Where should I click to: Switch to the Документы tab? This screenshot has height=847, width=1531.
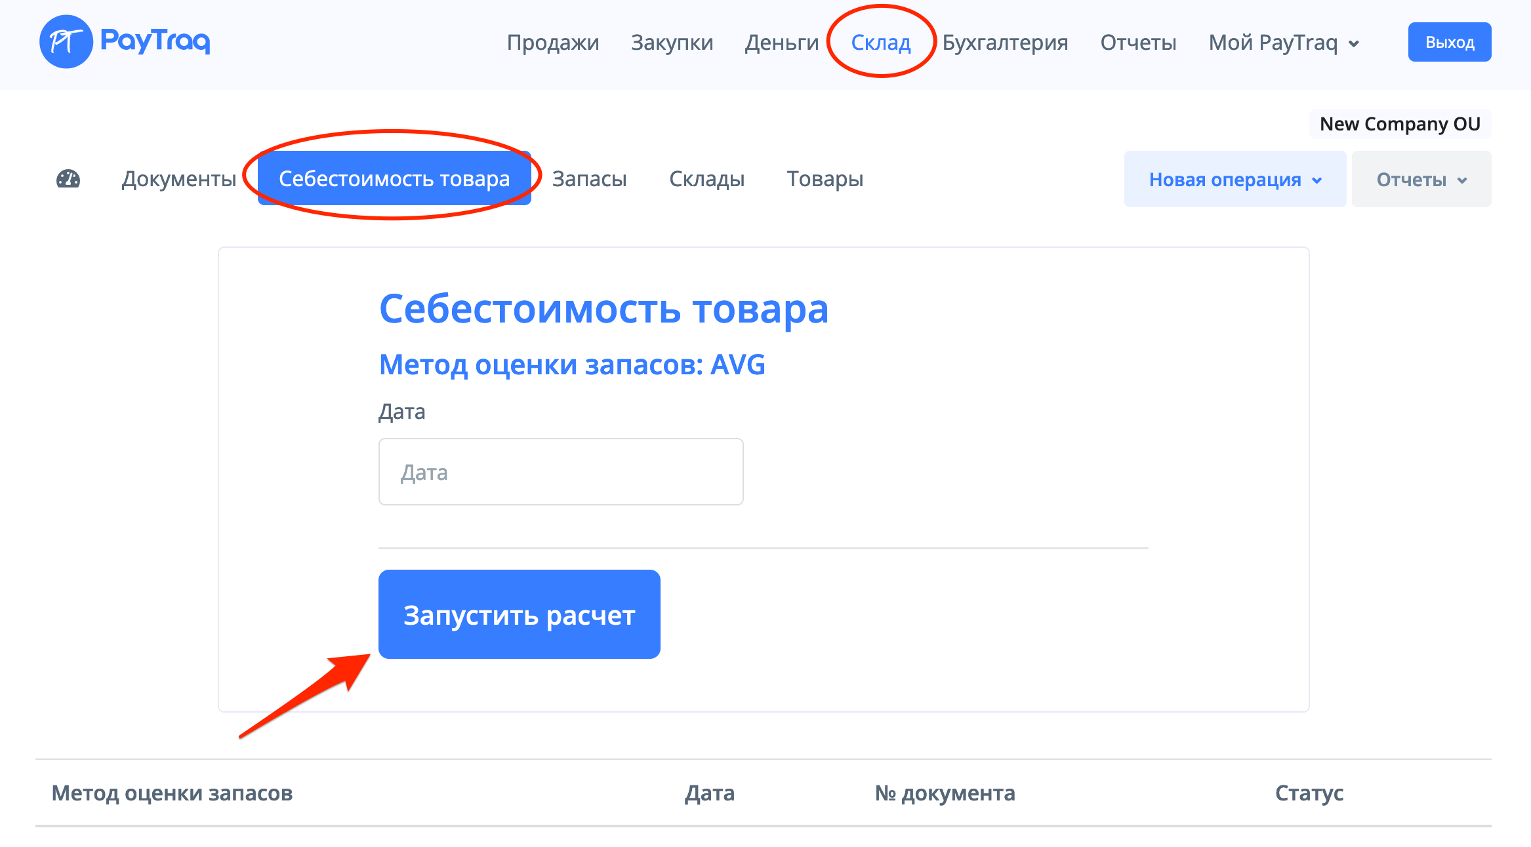(178, 179)
